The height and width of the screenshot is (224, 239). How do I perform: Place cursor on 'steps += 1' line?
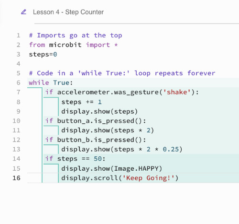[81, 102]
